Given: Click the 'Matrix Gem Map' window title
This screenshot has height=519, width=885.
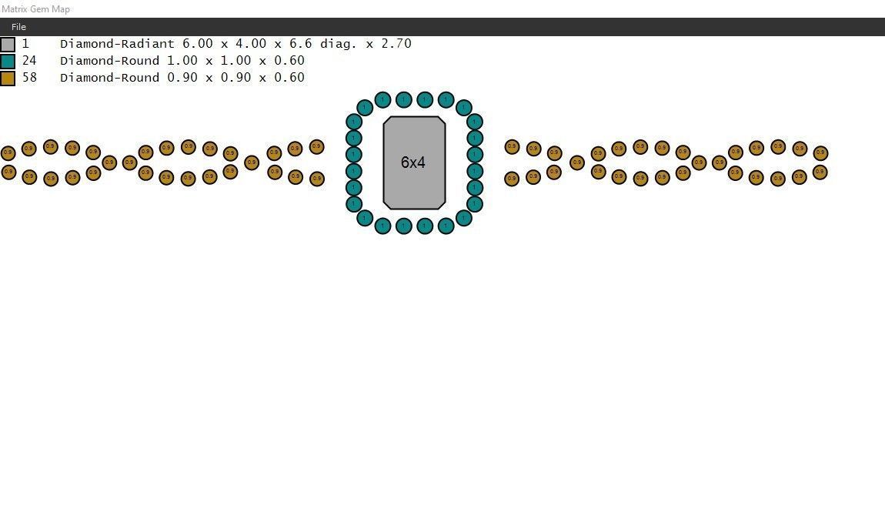Looking at the screenshot, I should pyautogui.click(x=36, y=9).
